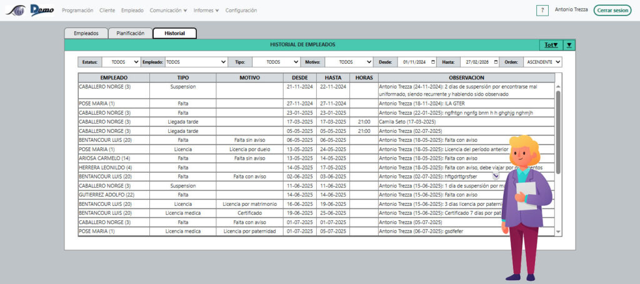Image resolution: width=640 pixels, height=284 pixels.
Task: Click the filter funnel icon in header
Action: coord(568,45)
